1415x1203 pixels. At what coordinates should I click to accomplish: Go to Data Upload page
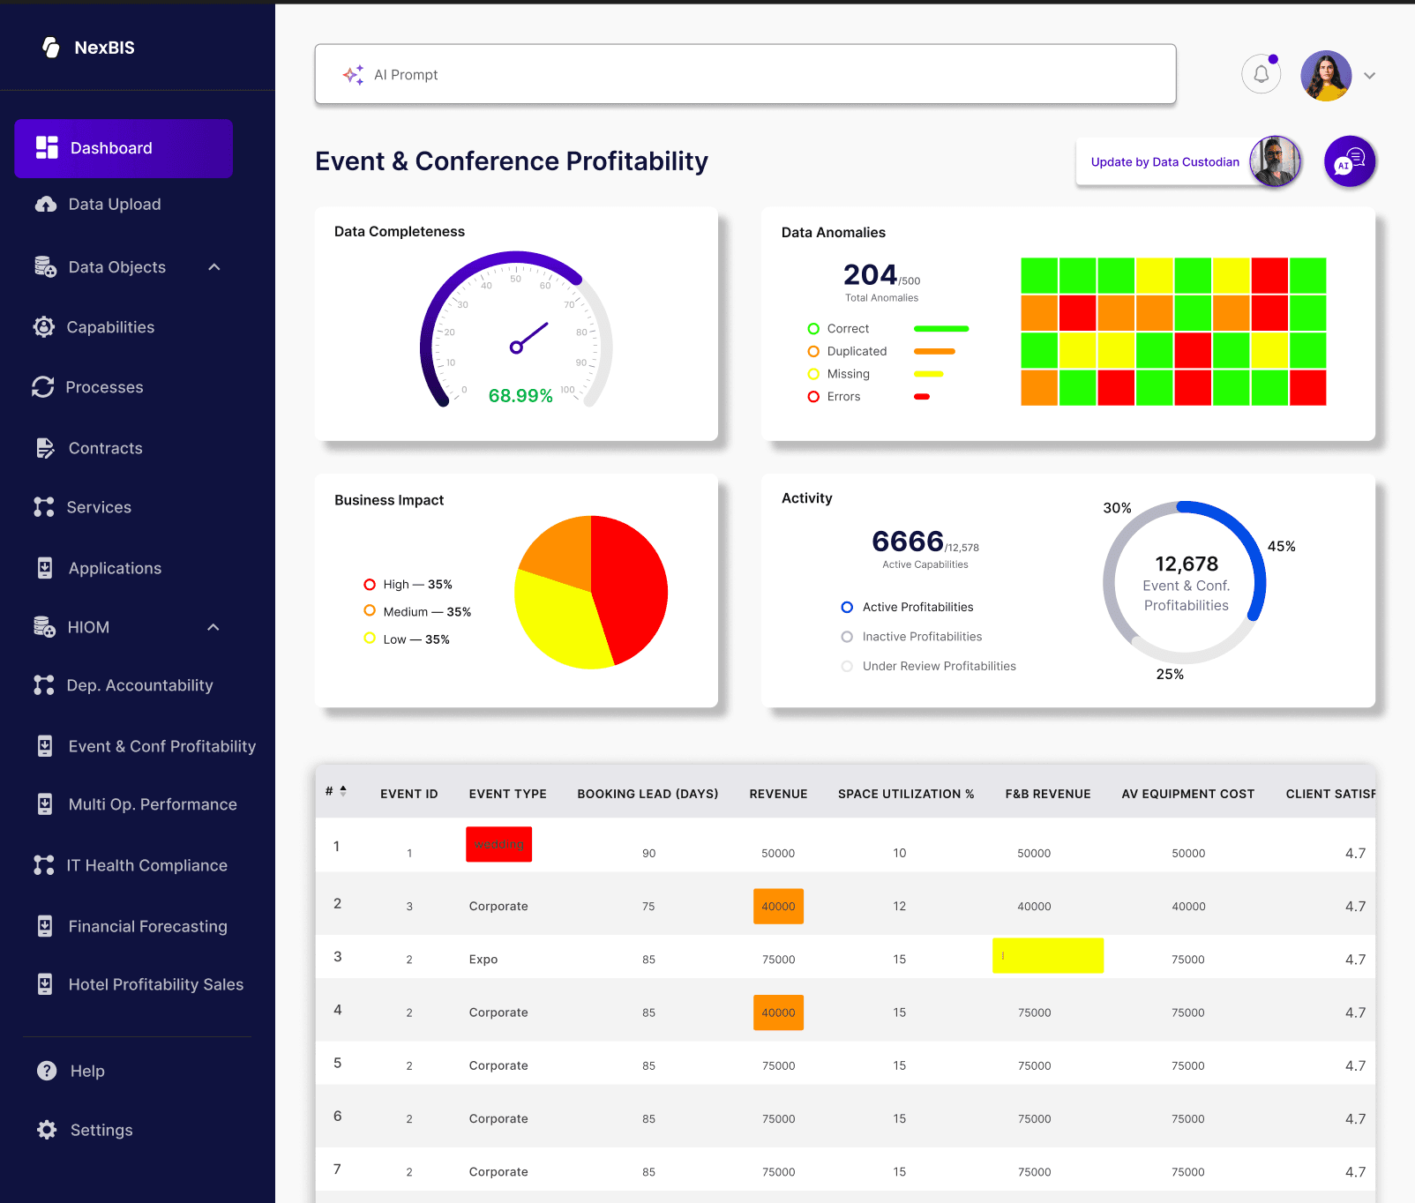tap(115, 205)
